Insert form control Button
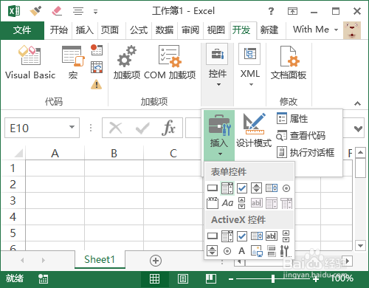The image size is (369, 288). point(213,188)
